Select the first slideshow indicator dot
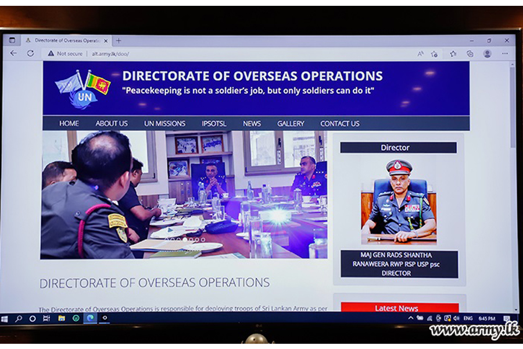 tap(167, 240)
